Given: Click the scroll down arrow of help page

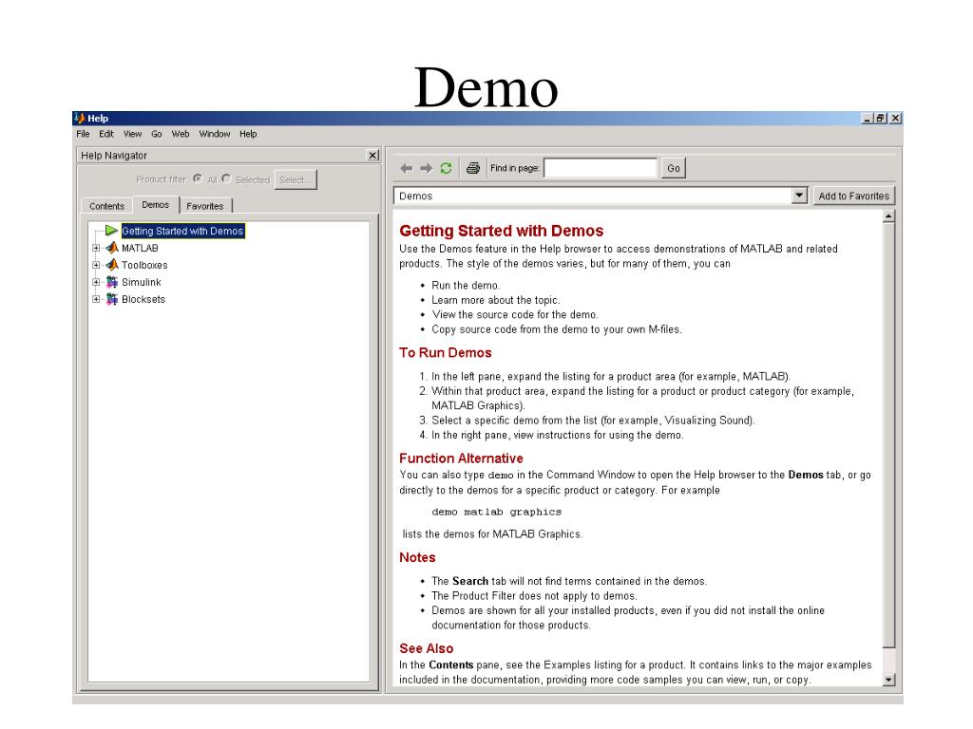Looking at the screenshot, I should point(888,680).
